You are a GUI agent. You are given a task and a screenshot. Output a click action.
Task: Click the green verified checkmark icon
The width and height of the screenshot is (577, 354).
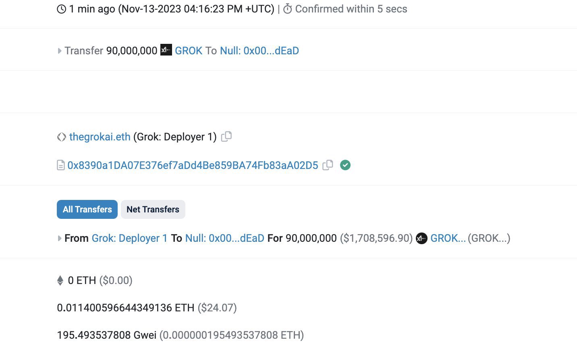pyautogui.click(x=345, y=165)
